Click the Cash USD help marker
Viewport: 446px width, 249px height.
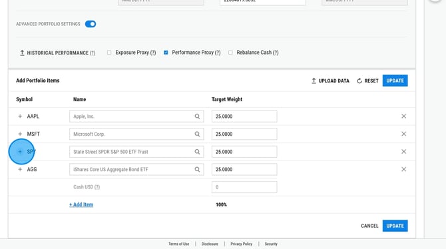pos(97,187)
